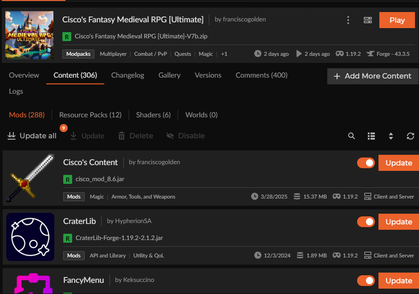Click the server icon beside Play
The width and height of the screenshot is (419, 294).
pos(367,20)
